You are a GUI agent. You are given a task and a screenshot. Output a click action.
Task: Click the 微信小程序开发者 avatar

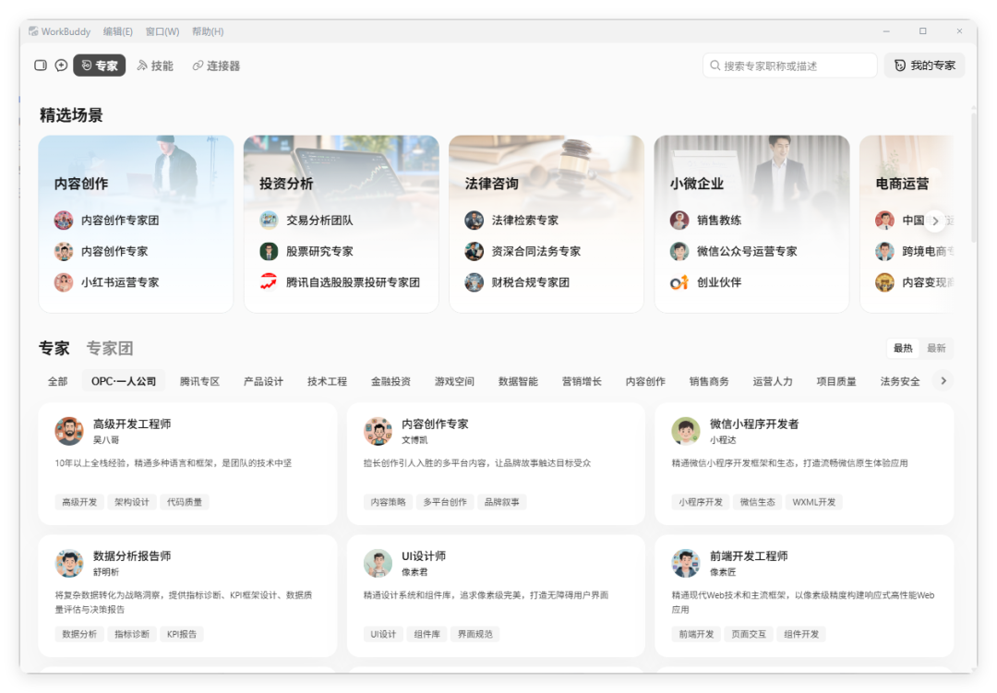coord(686,431)
